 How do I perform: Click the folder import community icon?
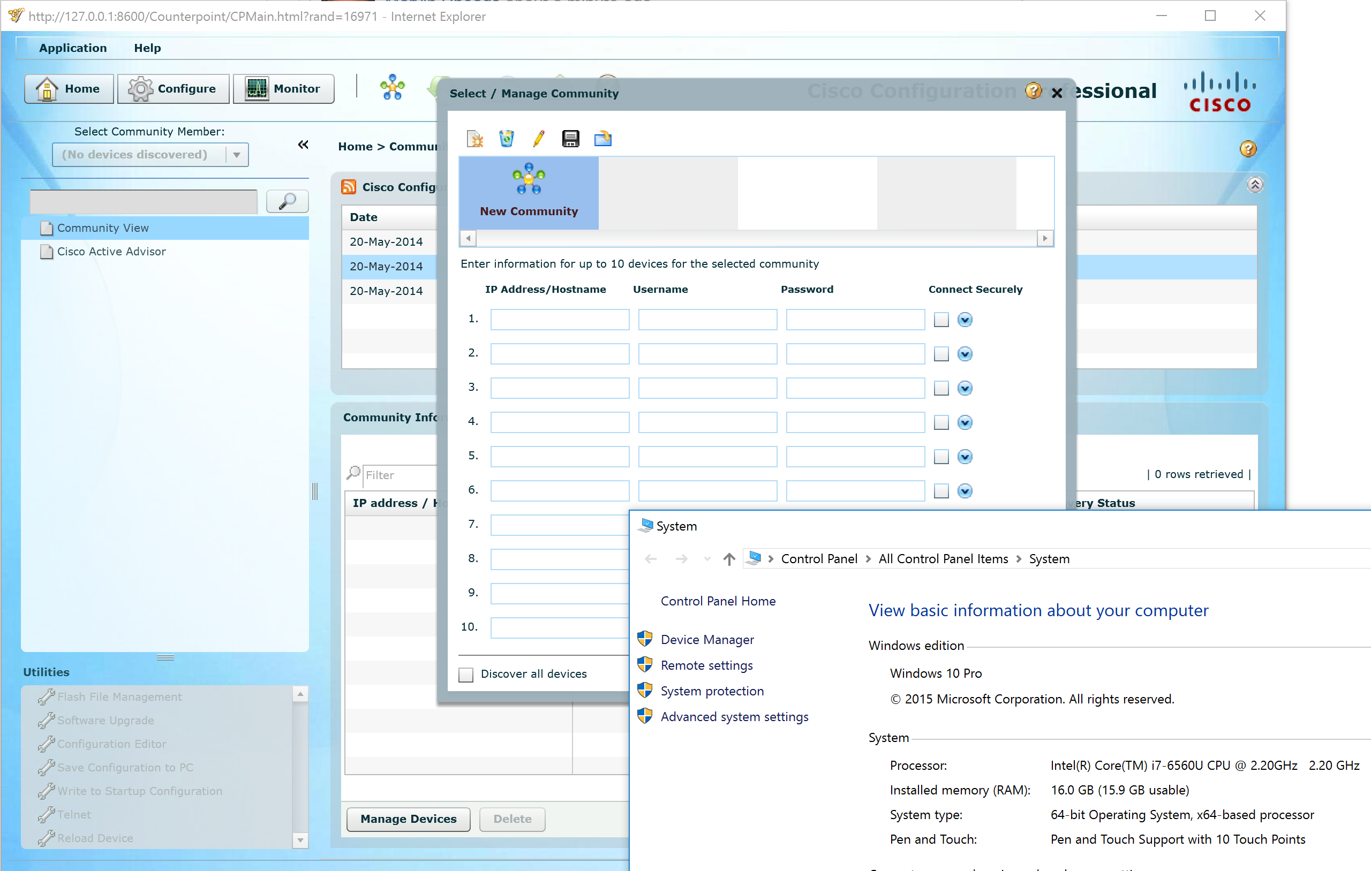click(x=603, y=138)
